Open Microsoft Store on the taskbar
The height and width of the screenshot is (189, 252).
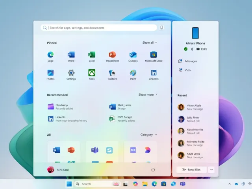tap(164, 184)
